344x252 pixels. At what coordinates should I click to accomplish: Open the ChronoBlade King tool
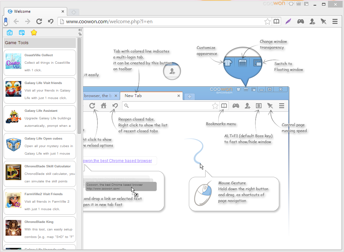(x=40, y=229)
